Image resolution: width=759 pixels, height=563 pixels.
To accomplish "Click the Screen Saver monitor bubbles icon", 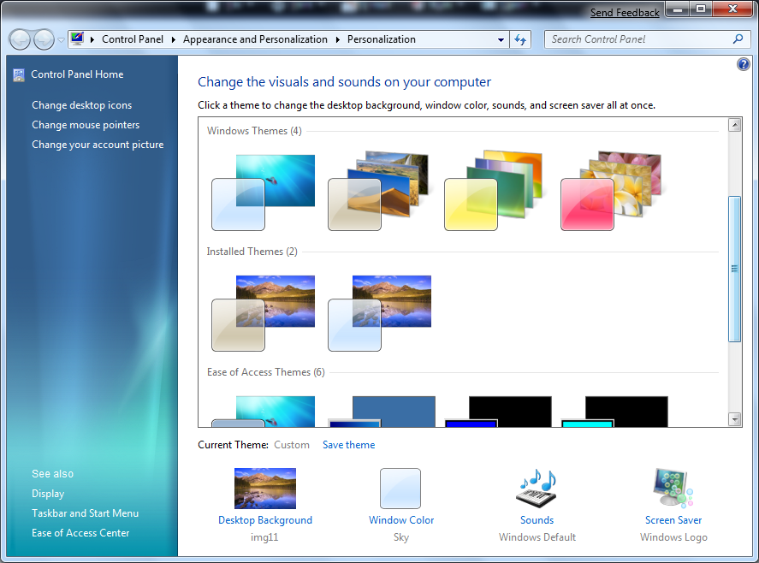I will click(673, 488).
